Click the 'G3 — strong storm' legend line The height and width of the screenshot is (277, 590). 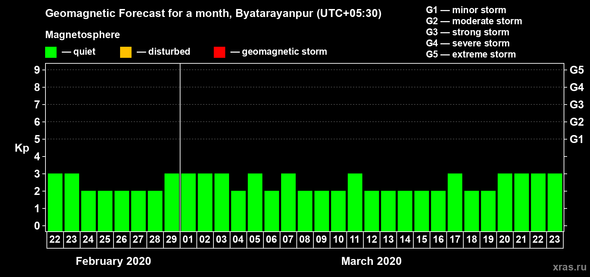pyautogui.click(x=467, y=32)
